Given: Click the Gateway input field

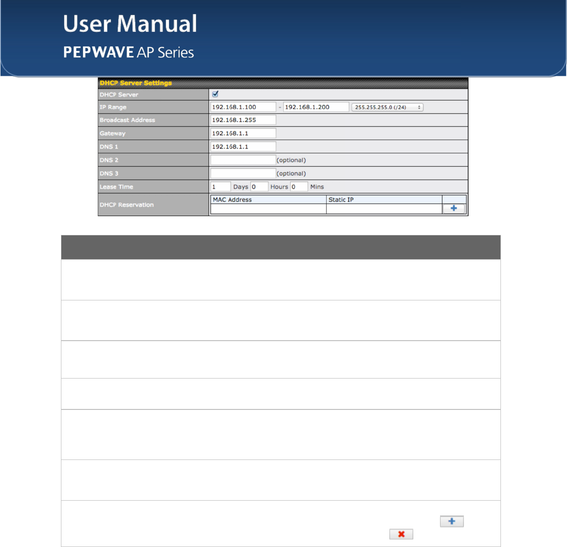Looking at the screenshot, I should coord(243,133).
